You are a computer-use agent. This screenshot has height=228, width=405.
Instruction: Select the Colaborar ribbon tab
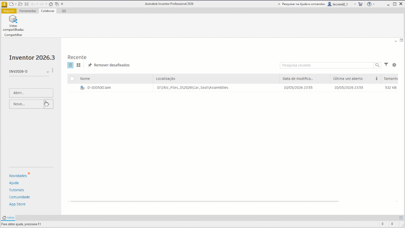click(x=48, y=11)
